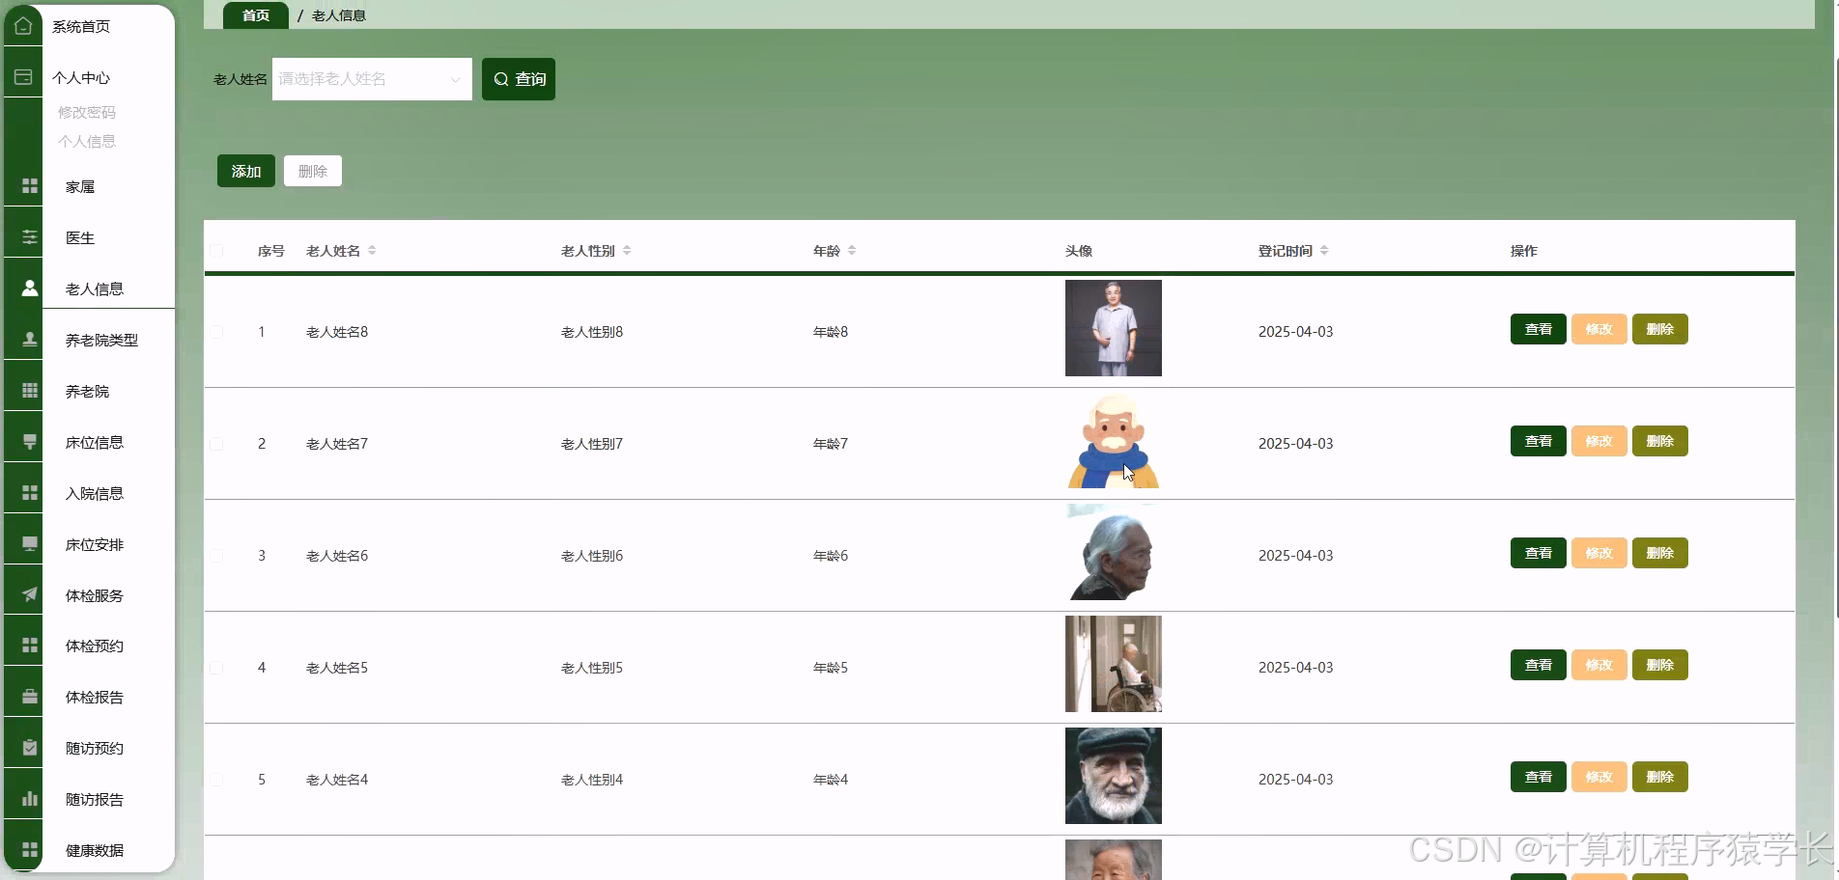Click the briefcase icon beside 体检报告
The height and width of the screenshot is (880, 1839).
click(x=30, y=696)
